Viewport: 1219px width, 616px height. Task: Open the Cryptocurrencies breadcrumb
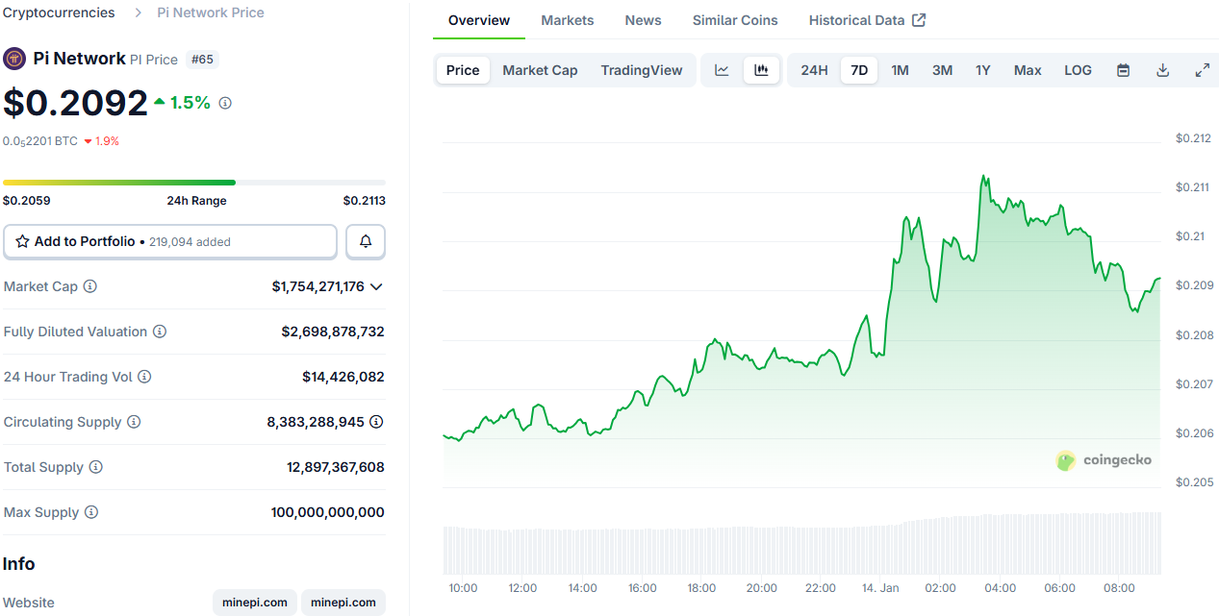[59, 12]
